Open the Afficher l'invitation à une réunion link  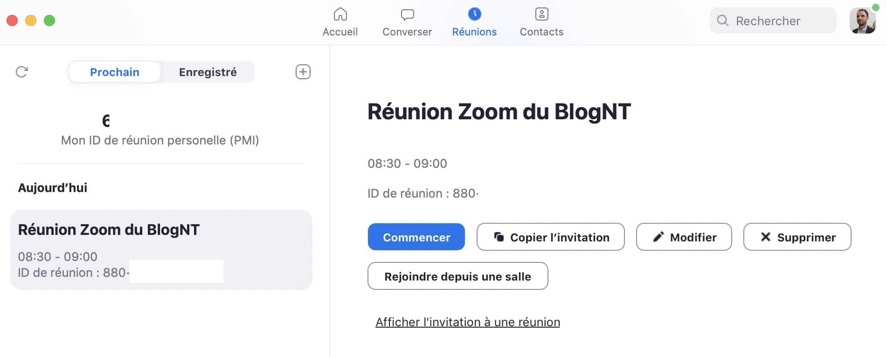pos(468,322)
